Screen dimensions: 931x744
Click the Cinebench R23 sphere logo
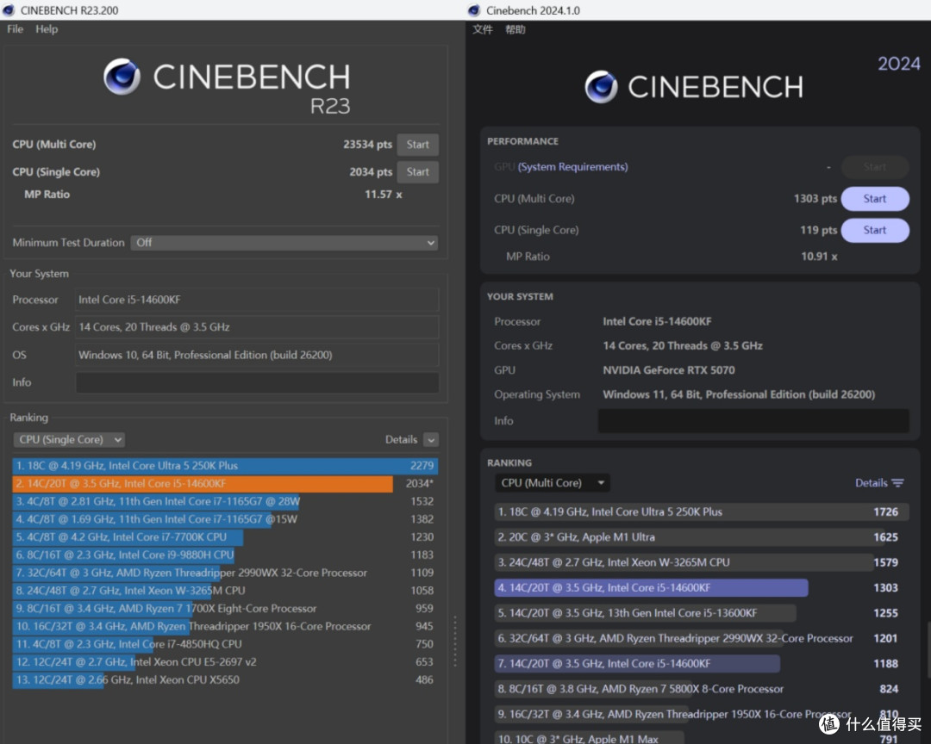pyautogui.click(x=122, y=77)
